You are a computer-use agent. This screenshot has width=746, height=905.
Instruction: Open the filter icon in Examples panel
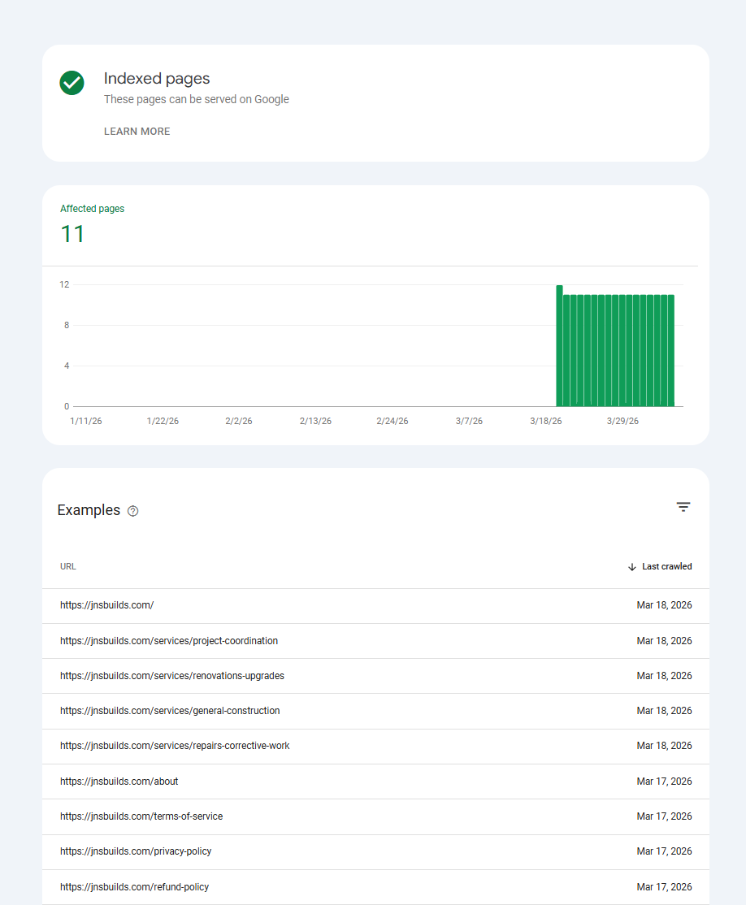[x=683, y=506]
